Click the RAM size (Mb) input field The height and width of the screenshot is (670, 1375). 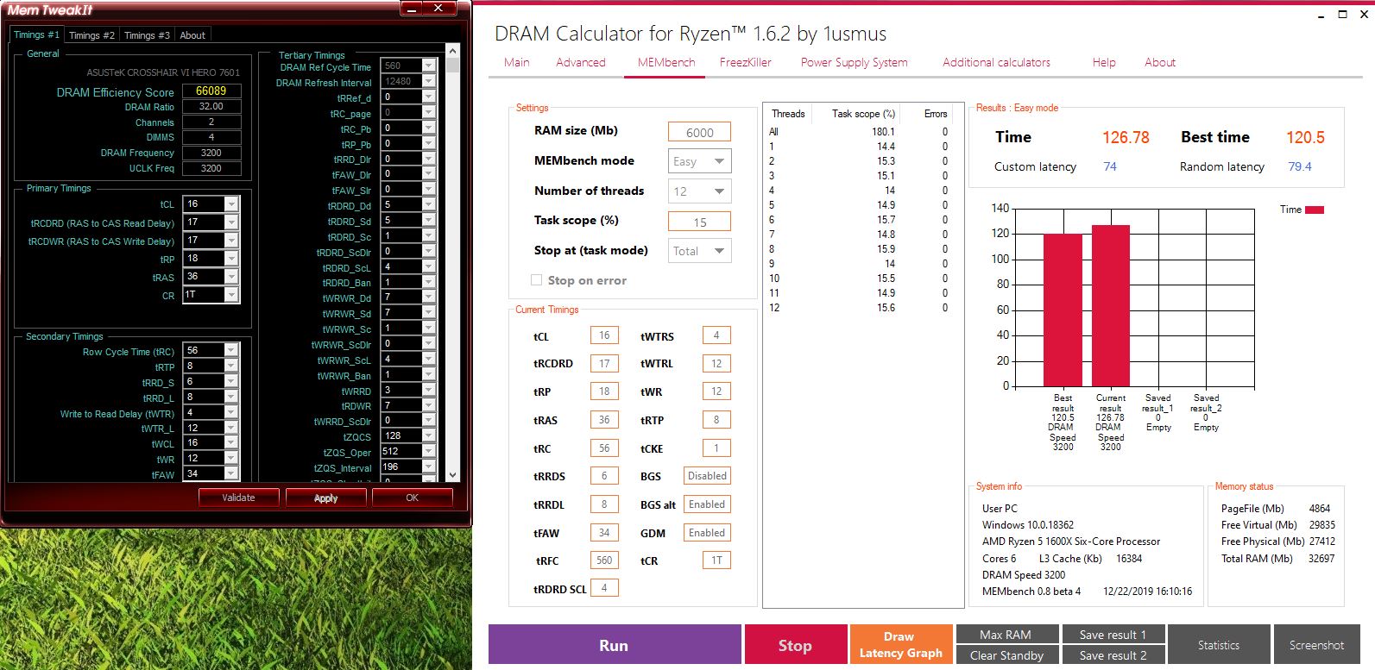point(699,132)
